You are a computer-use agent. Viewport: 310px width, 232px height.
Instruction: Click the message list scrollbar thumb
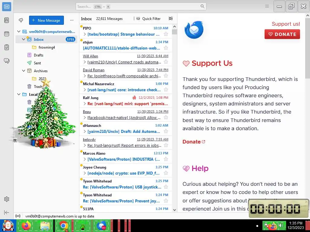click(x=174, y=32)
